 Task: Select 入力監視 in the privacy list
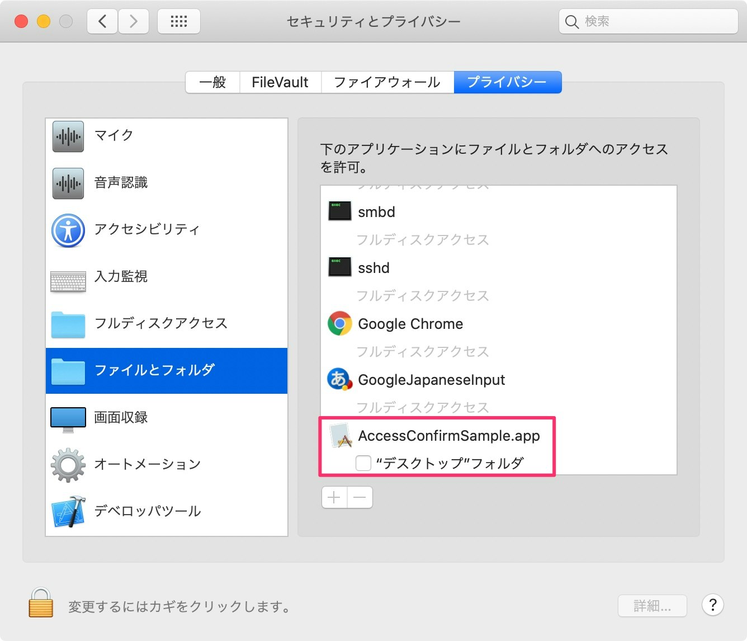tap(167, 277)
